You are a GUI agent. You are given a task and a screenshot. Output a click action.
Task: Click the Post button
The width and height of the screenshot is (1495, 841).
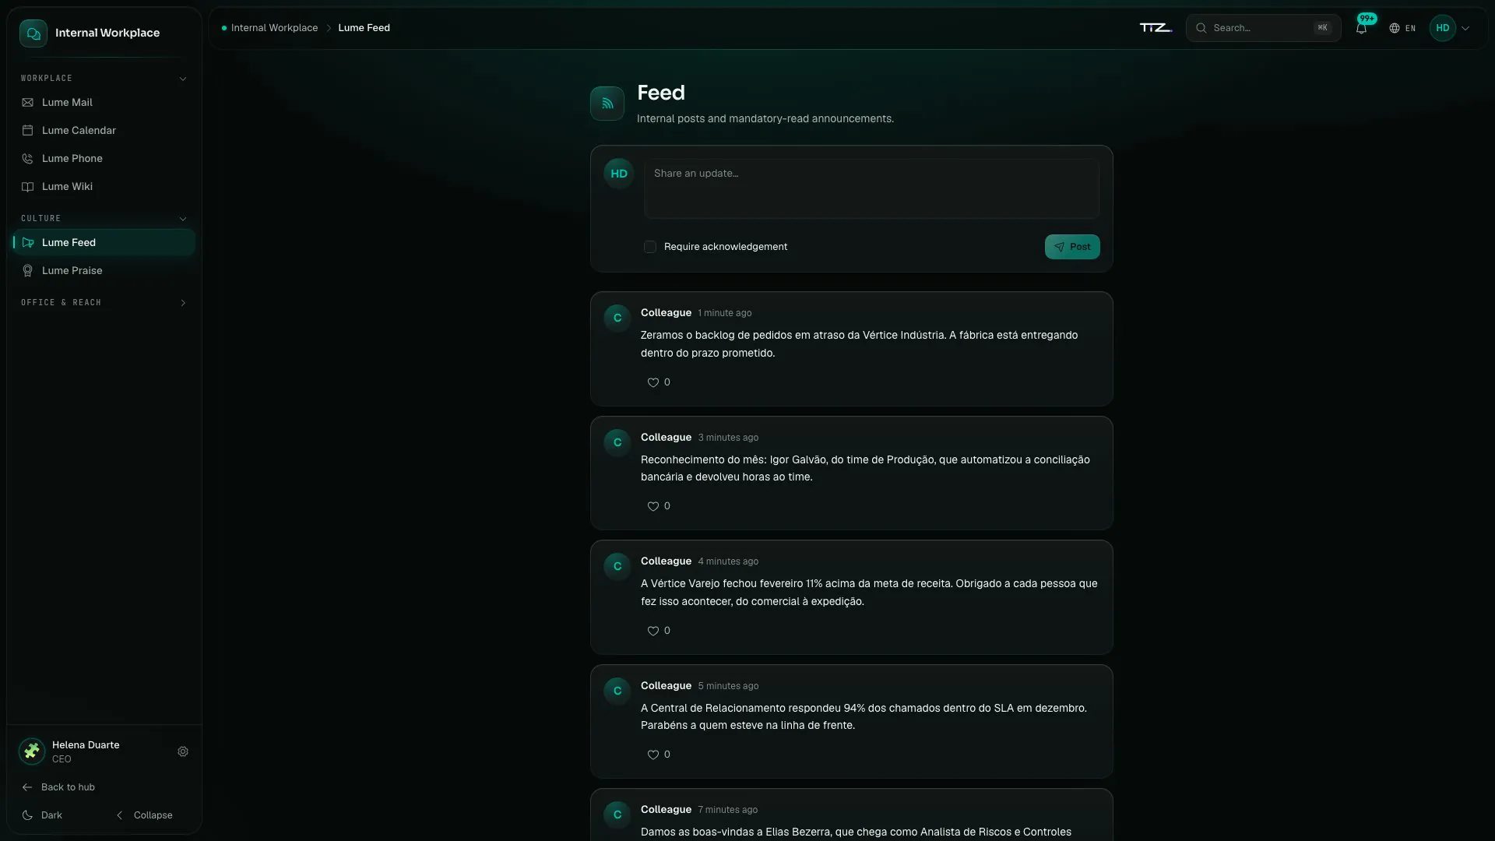click(1072, 247)
